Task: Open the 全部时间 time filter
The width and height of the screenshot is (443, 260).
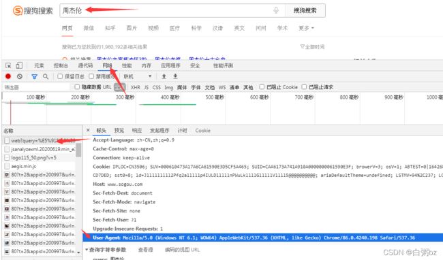Action: [312, 47]
